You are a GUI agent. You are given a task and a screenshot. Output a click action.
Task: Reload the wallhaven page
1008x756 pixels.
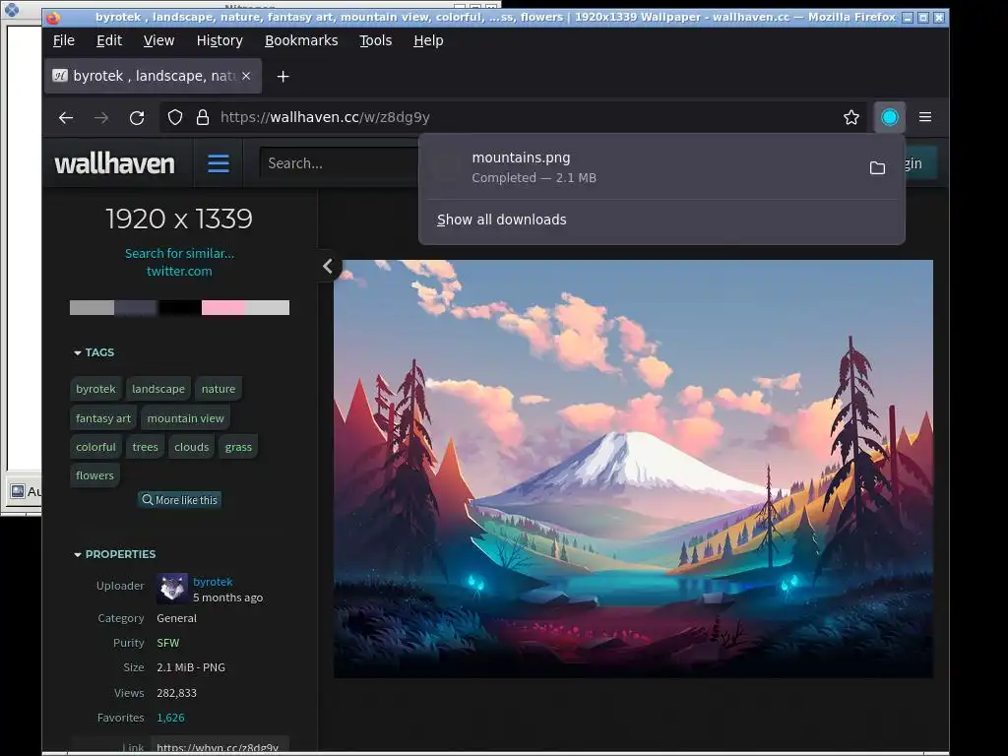(x=137, y=118)
